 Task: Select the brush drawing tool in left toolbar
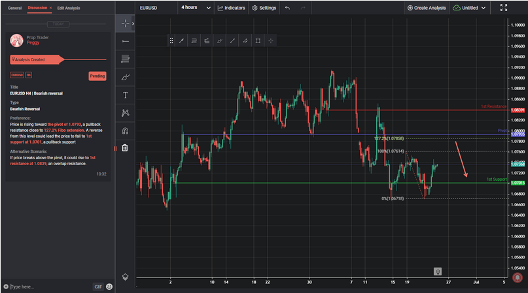point(125,77)
